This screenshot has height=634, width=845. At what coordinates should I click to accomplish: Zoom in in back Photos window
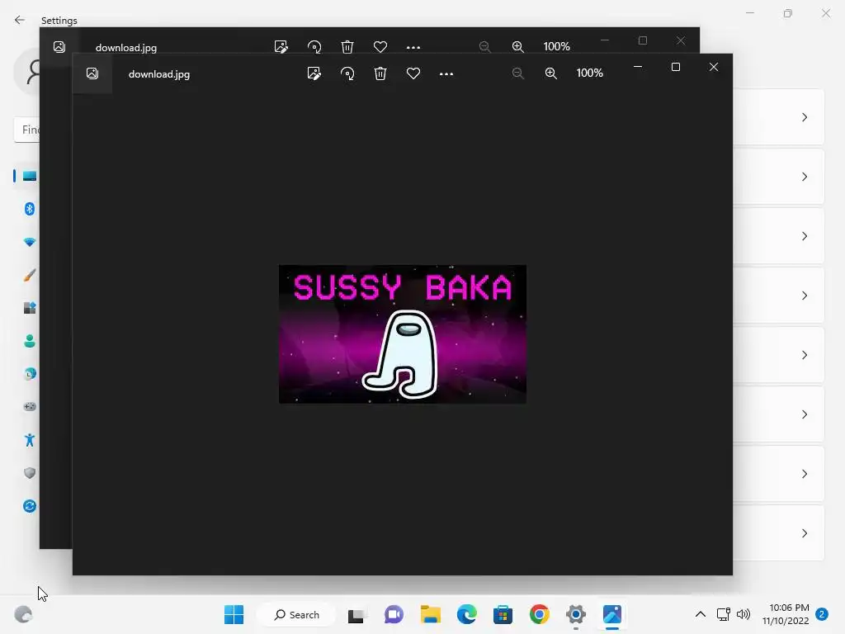click(518, 47)
